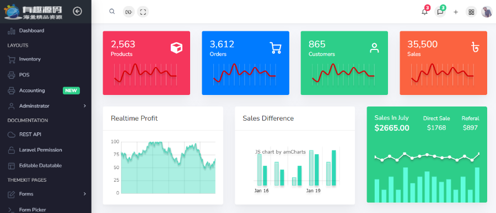Click the Sales Difference card title

coord(268,119)
